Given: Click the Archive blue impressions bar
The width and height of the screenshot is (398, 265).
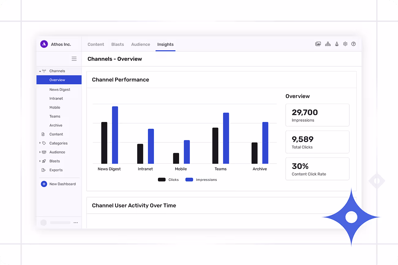Looking at the screenshot, I should pyautogui.click(x=265, y=143).
